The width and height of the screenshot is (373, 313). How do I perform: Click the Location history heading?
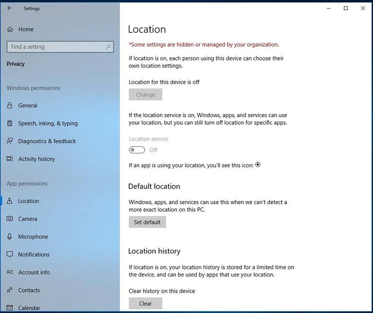(x=154, y=251)
